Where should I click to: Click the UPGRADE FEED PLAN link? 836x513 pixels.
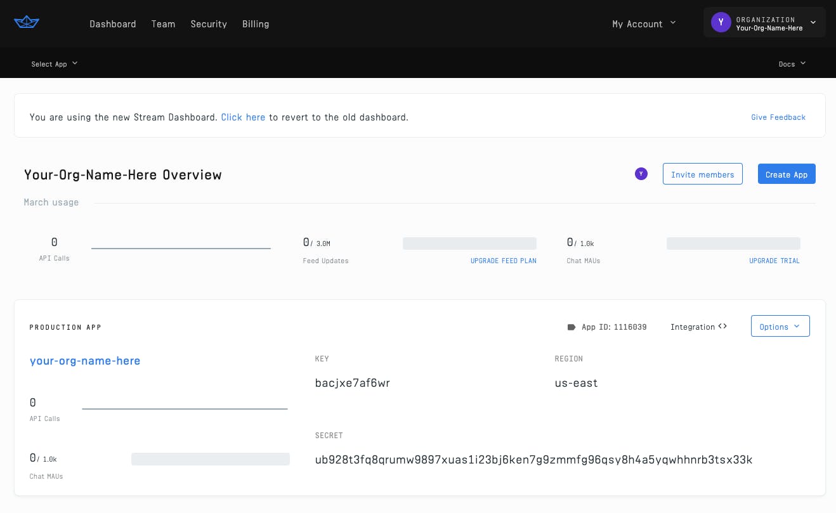tap(504, 261)
